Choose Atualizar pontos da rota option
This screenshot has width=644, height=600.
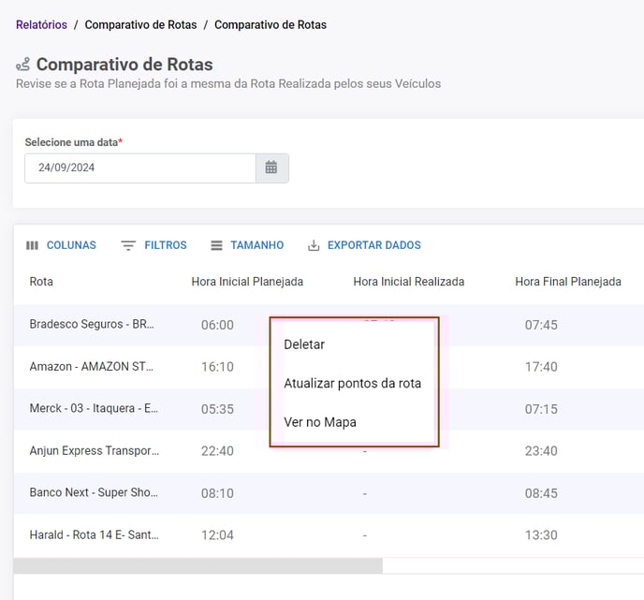pos(352,384)
